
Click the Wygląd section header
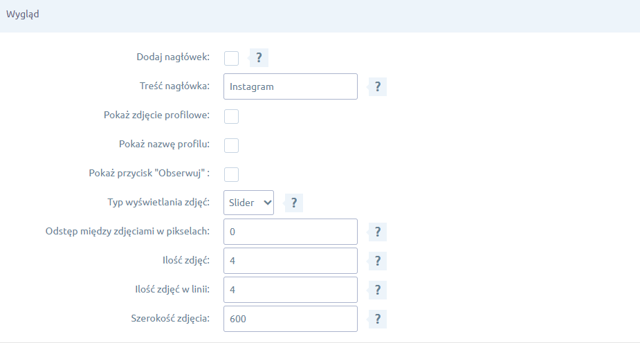(23, 15)
